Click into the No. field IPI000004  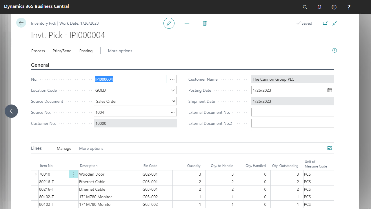tap(130, 79)
